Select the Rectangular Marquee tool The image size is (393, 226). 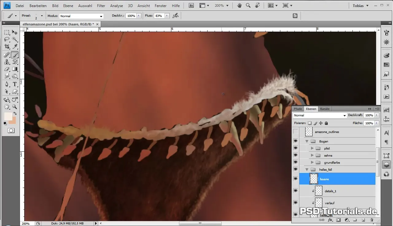pyautogui.click(x=7, y=32)
